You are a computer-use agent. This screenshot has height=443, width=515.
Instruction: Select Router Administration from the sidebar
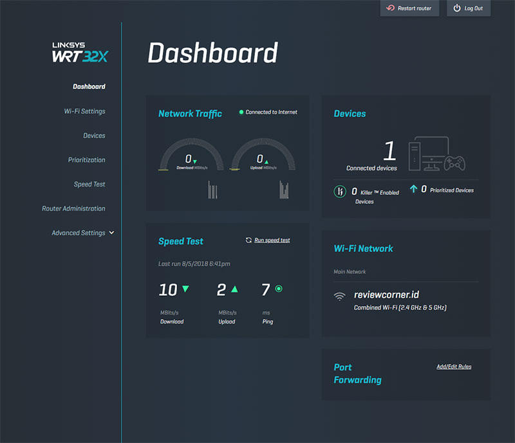(73, 208)
